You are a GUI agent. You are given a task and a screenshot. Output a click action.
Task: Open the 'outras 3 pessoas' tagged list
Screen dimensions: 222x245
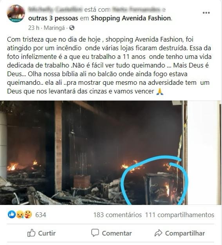pyautogui.click(x=53, y=18)
